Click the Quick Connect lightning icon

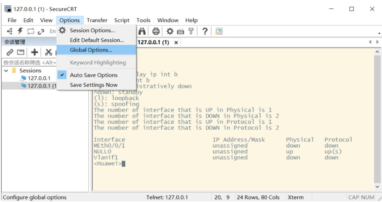(20, 31)
